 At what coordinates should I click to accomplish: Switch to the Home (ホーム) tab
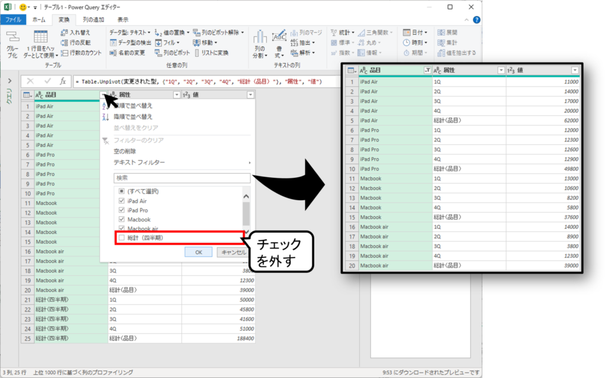[x=38, y=19]
